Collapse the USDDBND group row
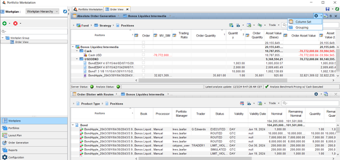This screenshot has width=340, height=160. tap(77, 59)
